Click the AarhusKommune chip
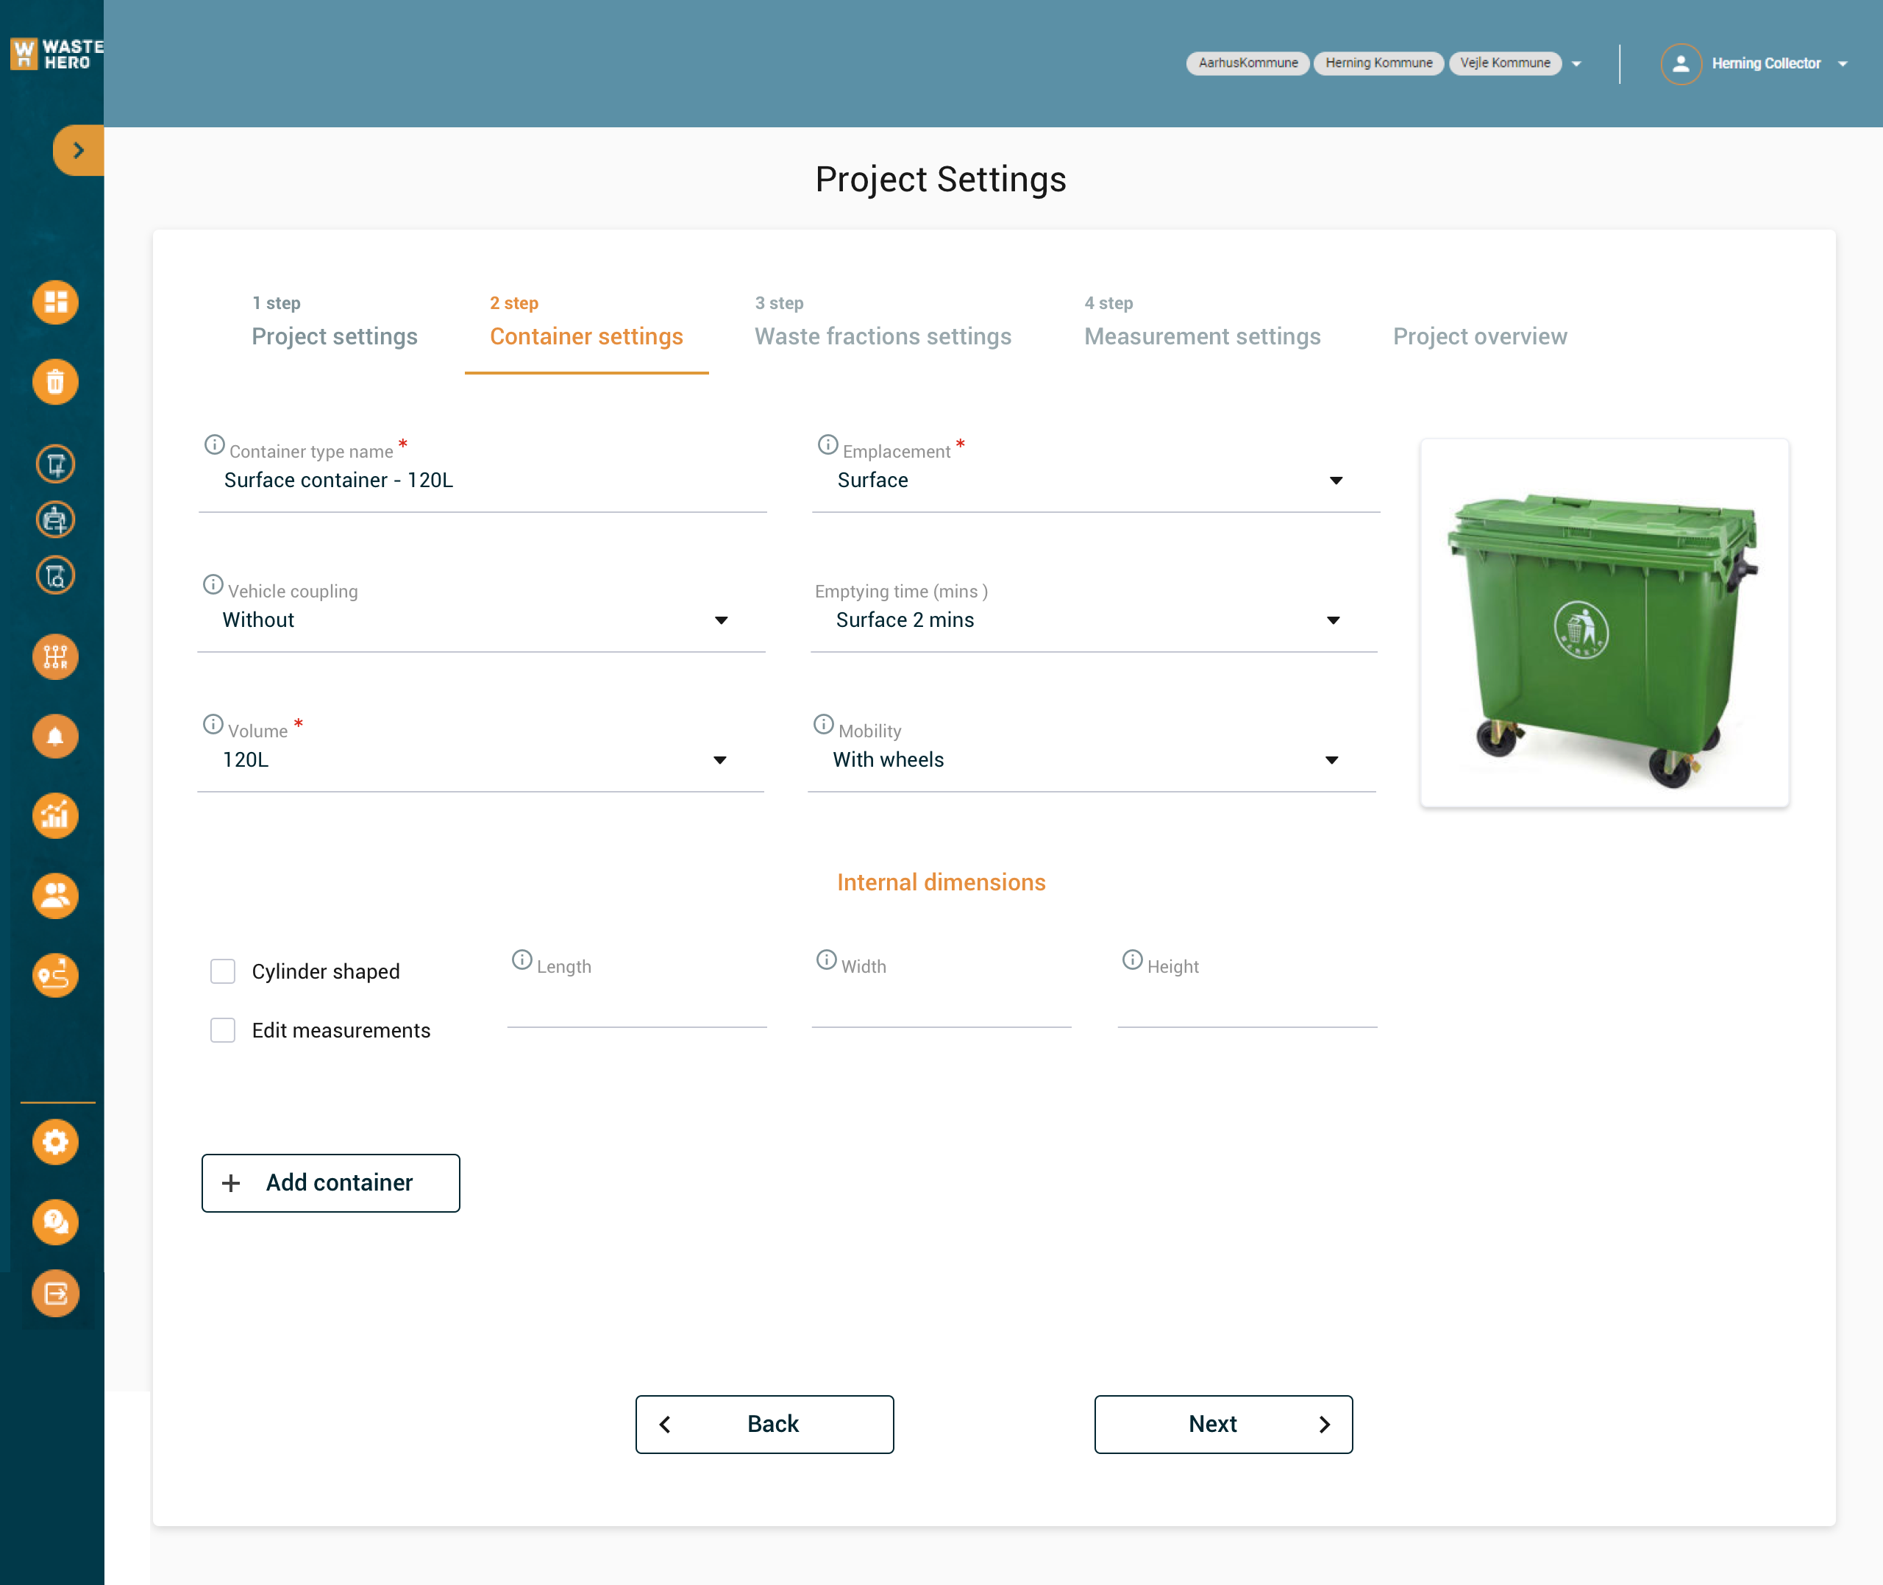This screenshot has height=1585, width=1883. tap(1247, 64)
